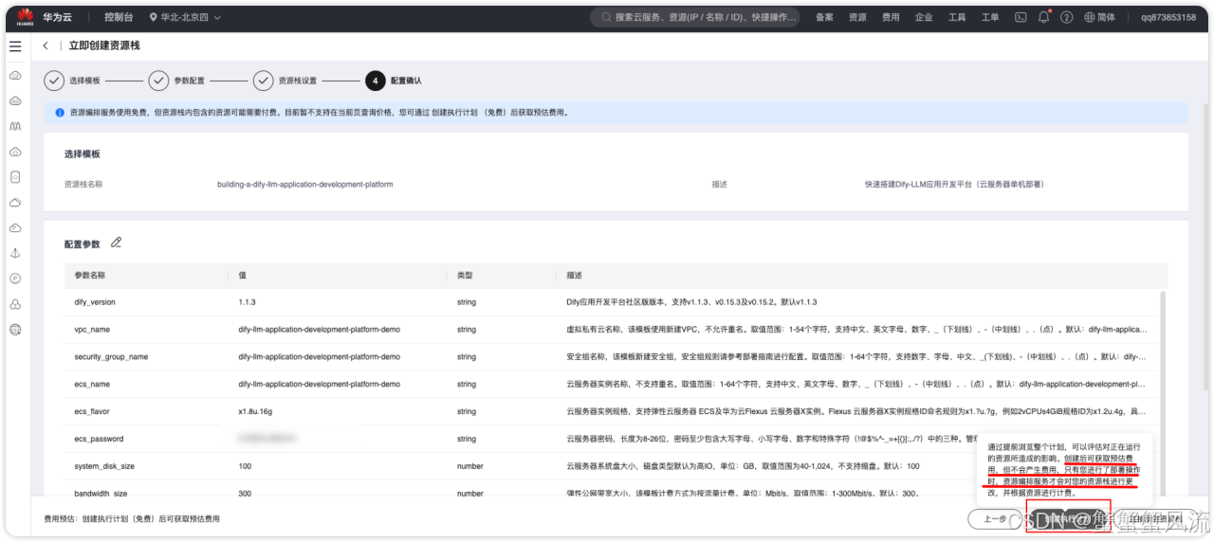The width and height of the screenshot is (1214, 542).
Task: Click the 参数名称 column header
Action: coord(90,276)
